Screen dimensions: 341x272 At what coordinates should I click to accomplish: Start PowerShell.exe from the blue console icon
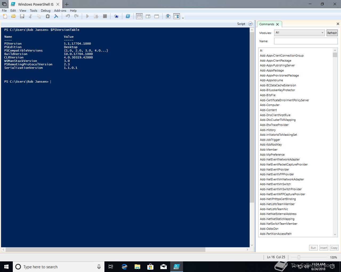tap(128, 16)
